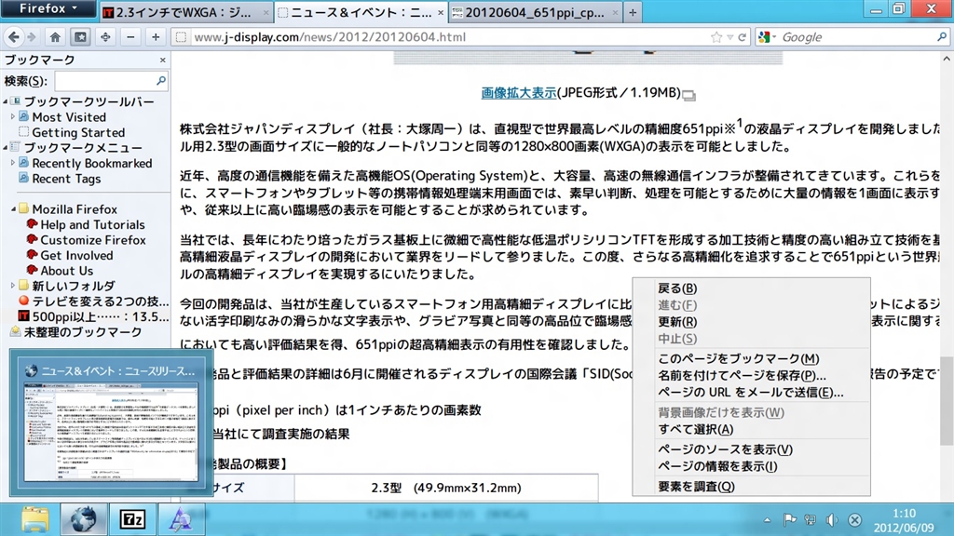Toggle the bookmarks sidebar star button
Screen dimensions: 954x536
point(80,37)
